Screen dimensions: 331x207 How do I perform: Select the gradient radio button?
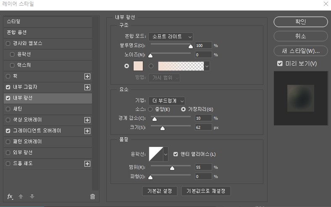[x=151, y=66]
